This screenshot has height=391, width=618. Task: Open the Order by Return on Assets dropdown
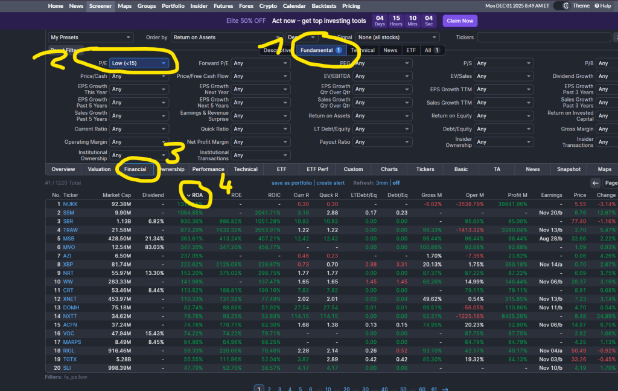point(226,37)
